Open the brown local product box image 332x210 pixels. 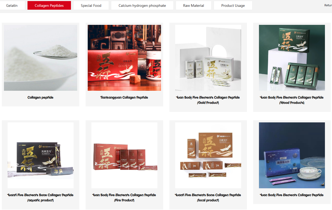pos(208,155)
